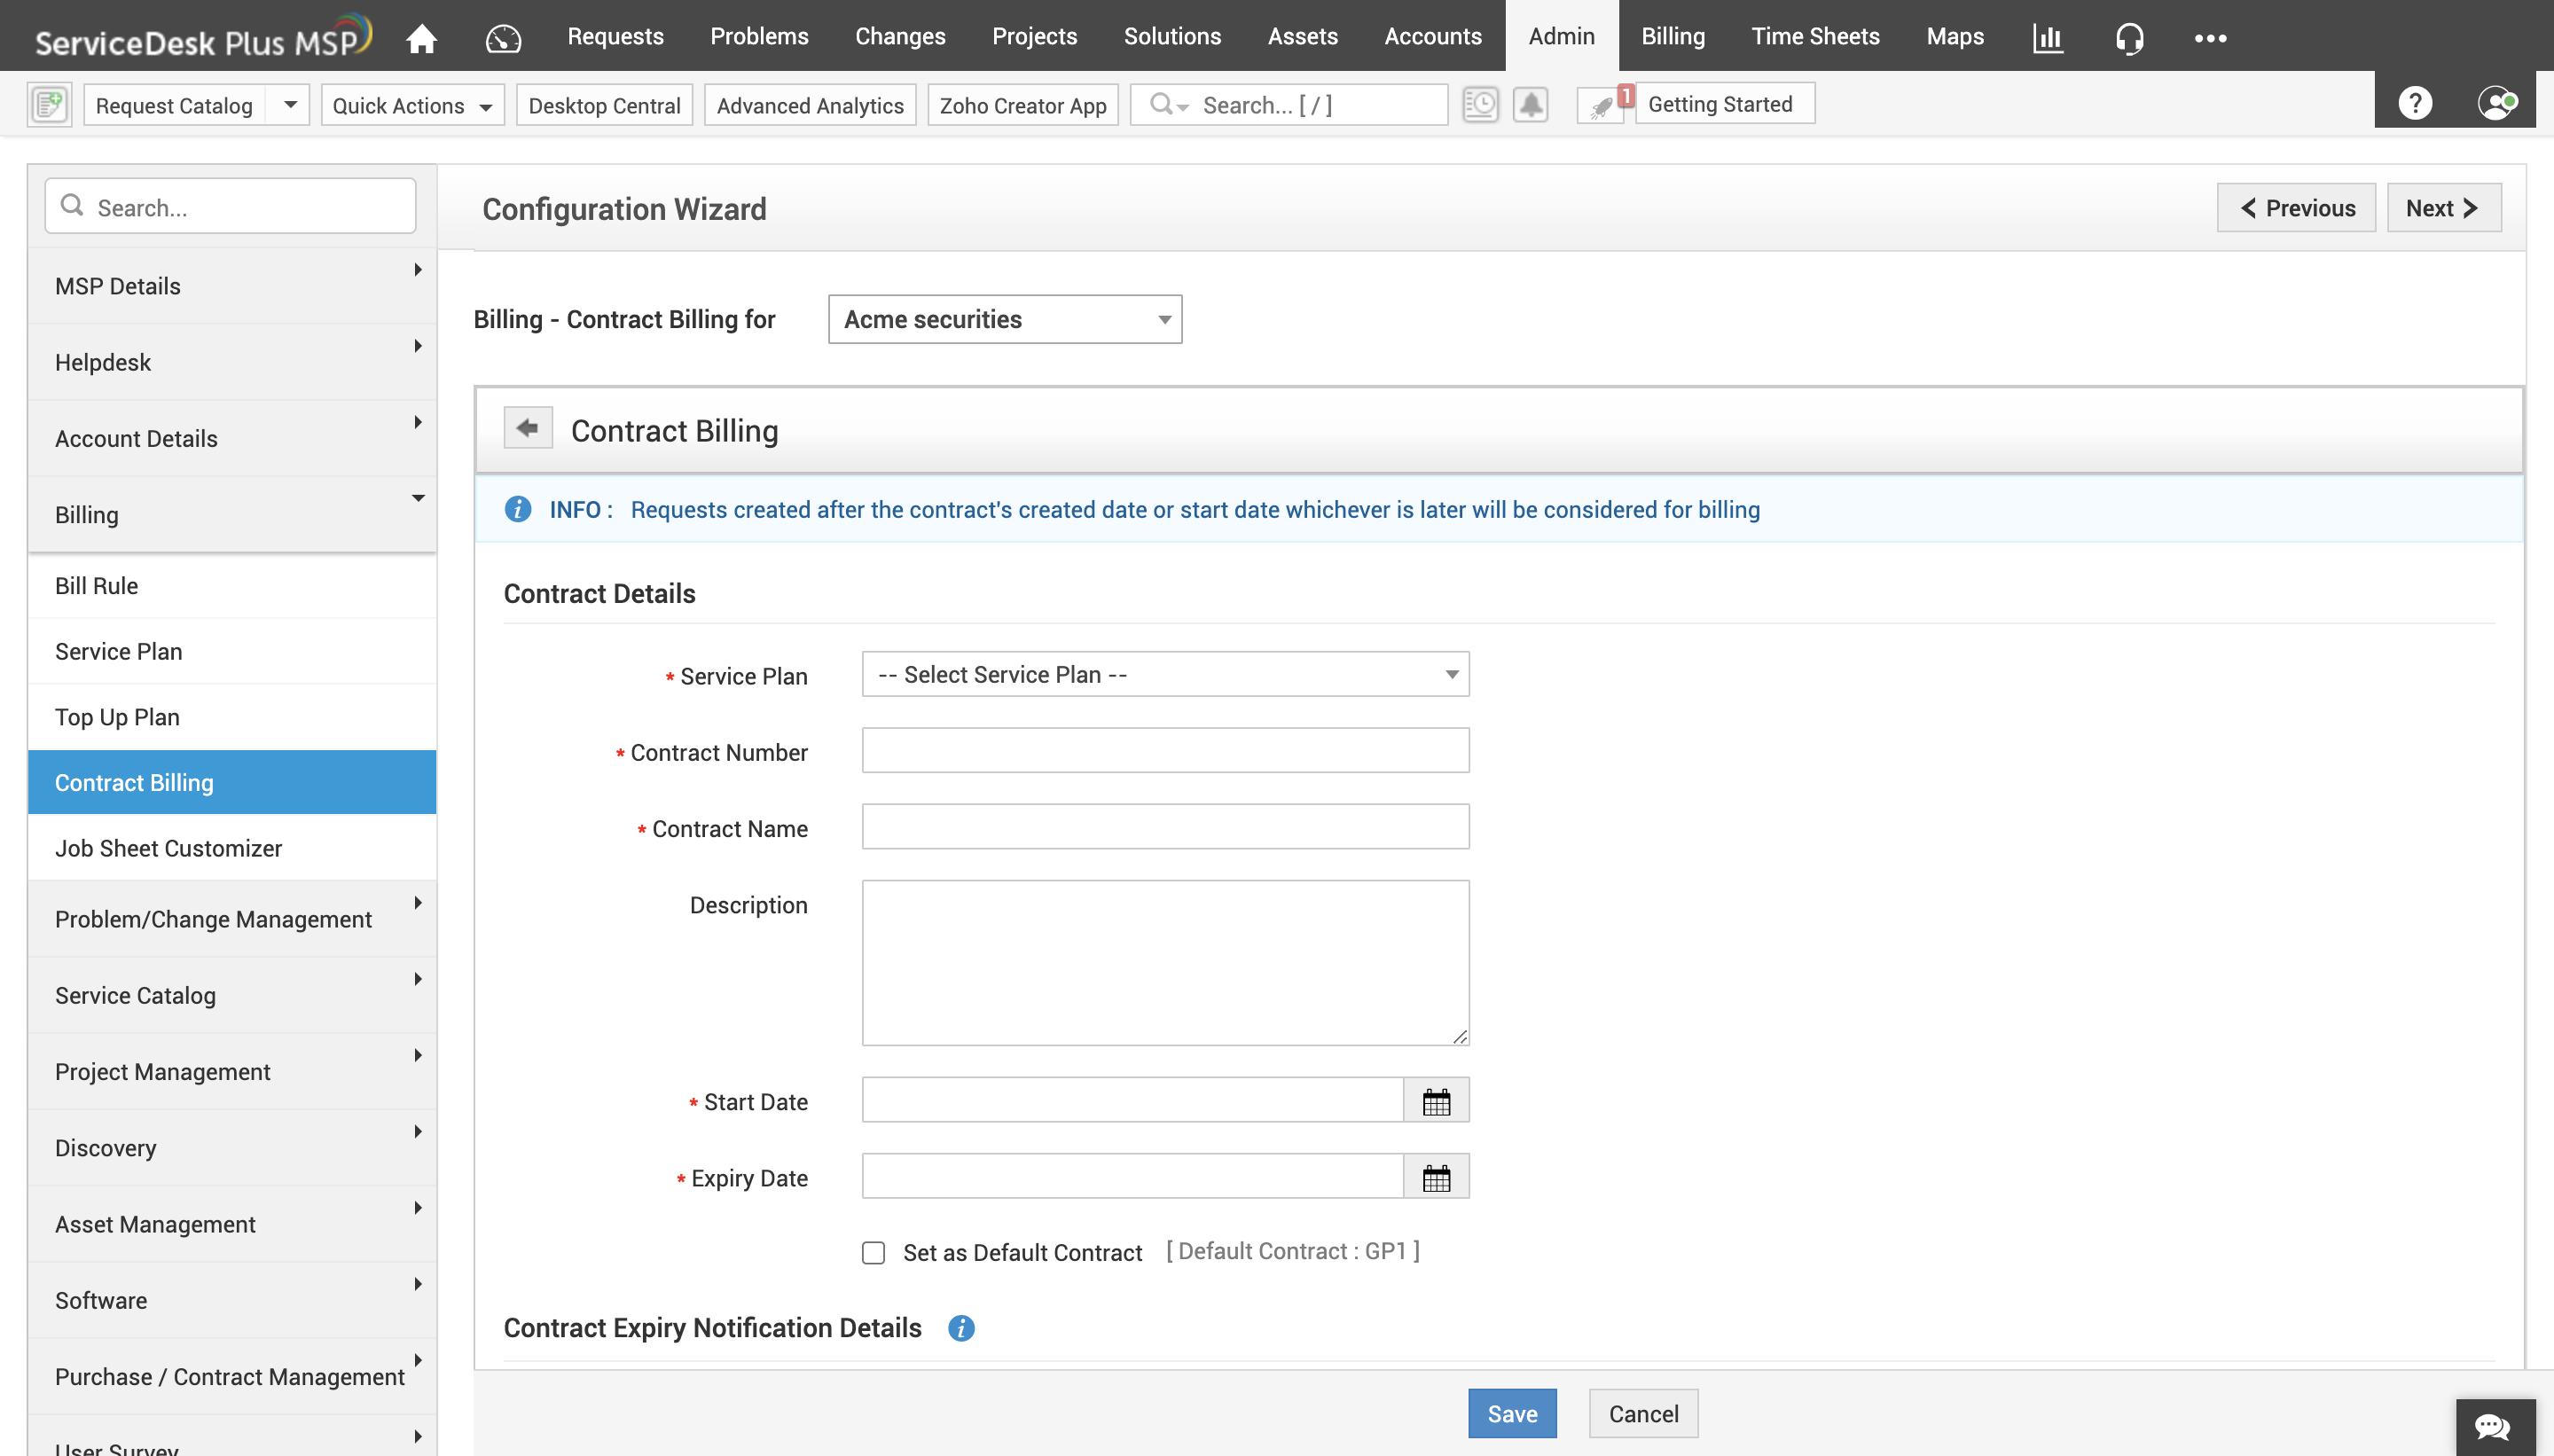Viewport: 2554px width, 1456px height.
Task: Open the Service Plan dropdown
Action: pyautogui.click(x=1164, y=674)
